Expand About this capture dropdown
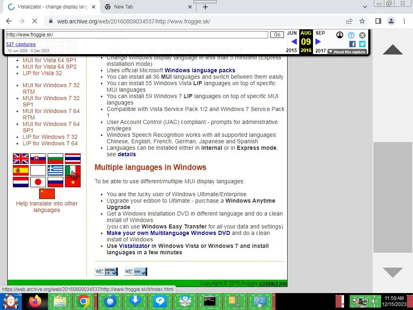Viewport: 413px width, 310px height. tap(347, 52)
